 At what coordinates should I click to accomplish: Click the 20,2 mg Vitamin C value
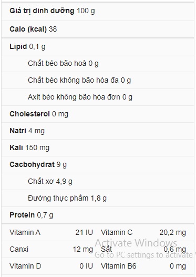(x=172, y=232)
